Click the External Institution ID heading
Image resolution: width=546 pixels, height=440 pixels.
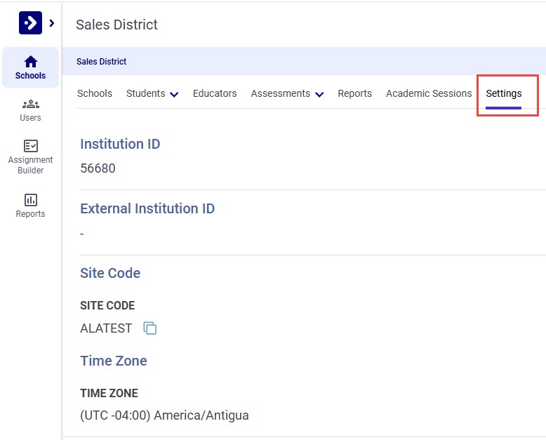147,208
